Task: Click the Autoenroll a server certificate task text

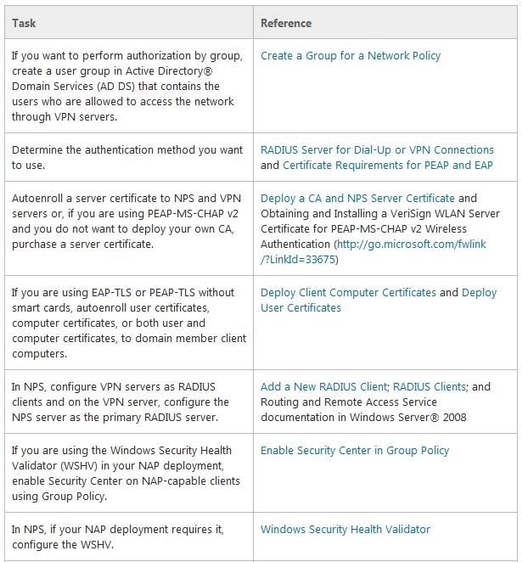Action: (126, 221)
